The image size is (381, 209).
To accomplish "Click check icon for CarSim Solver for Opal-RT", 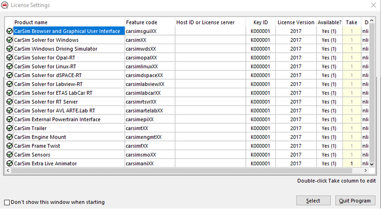I will point(9,58).
